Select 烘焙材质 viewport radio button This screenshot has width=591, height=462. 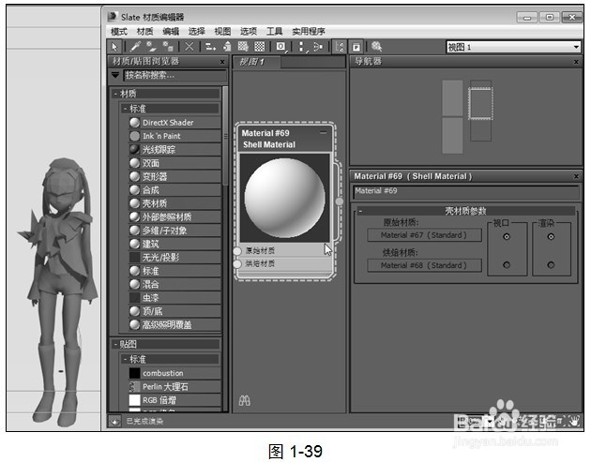pyautogui.click(x=507, y=265)
